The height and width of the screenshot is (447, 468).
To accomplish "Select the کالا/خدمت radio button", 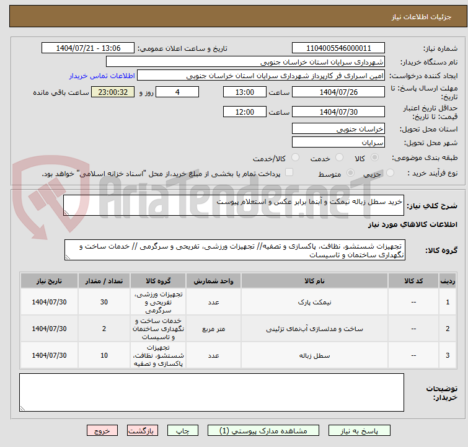I will [x=295, y=157].
